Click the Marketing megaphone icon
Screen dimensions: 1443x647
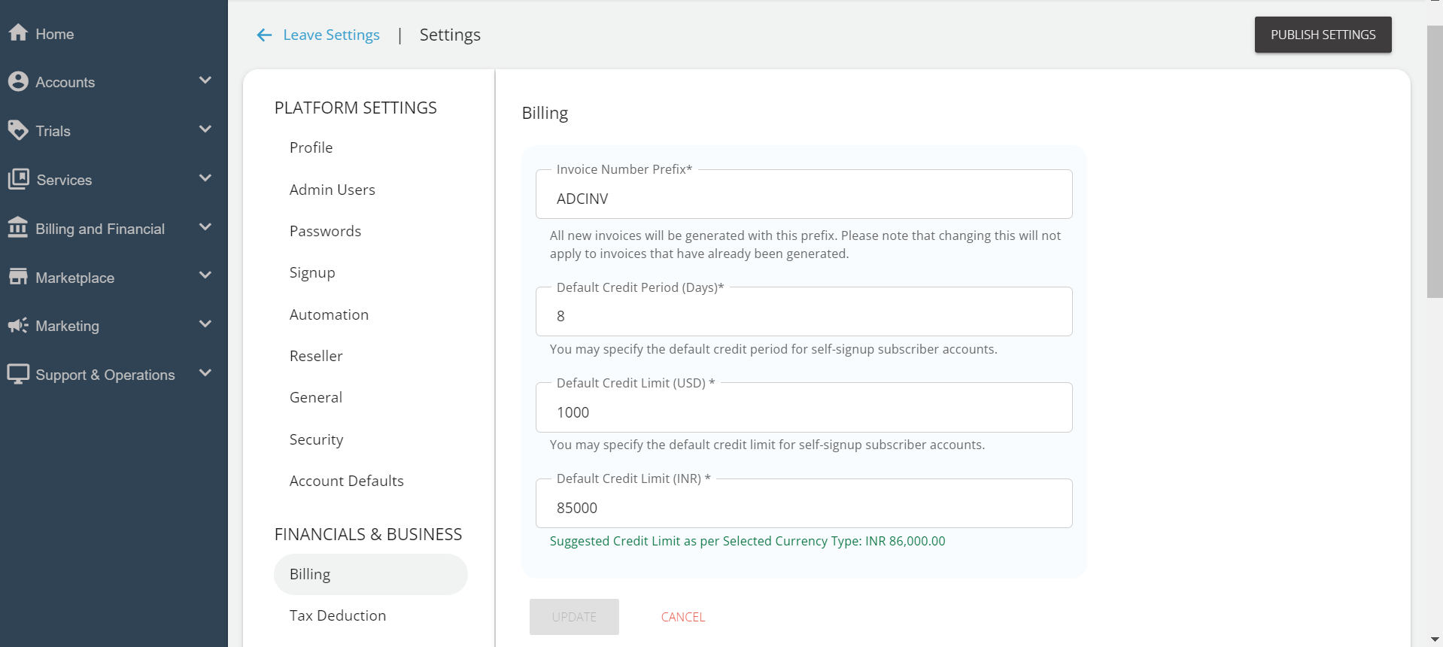pos(18,325)
